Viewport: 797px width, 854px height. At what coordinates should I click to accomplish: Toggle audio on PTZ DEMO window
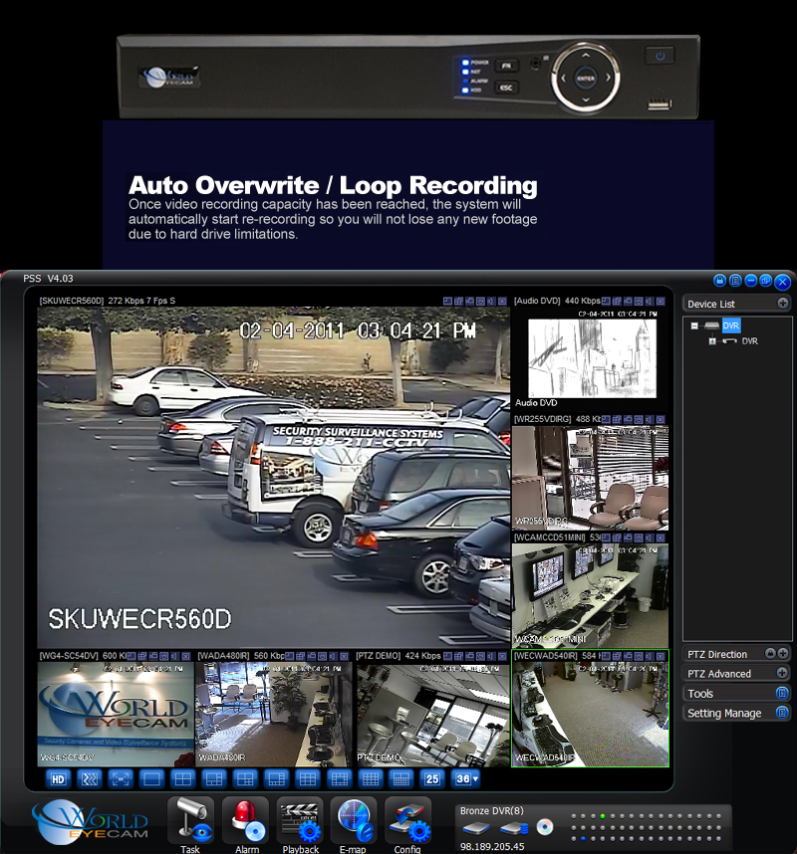[491, 656]
